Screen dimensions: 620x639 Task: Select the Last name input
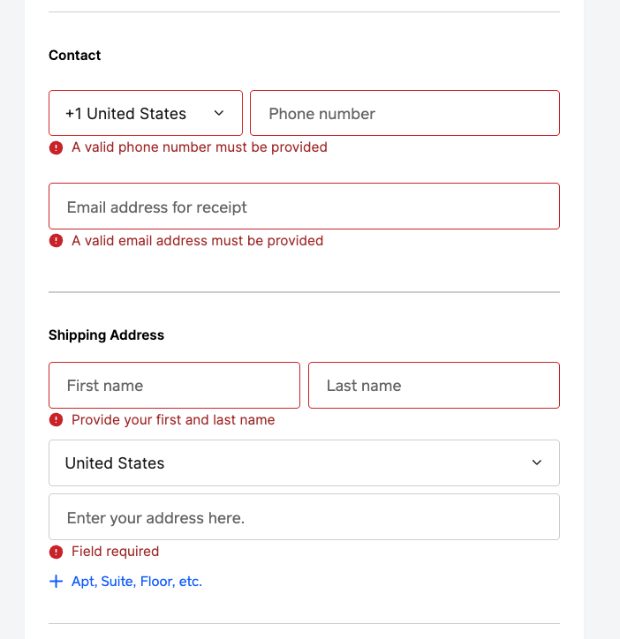434,385
